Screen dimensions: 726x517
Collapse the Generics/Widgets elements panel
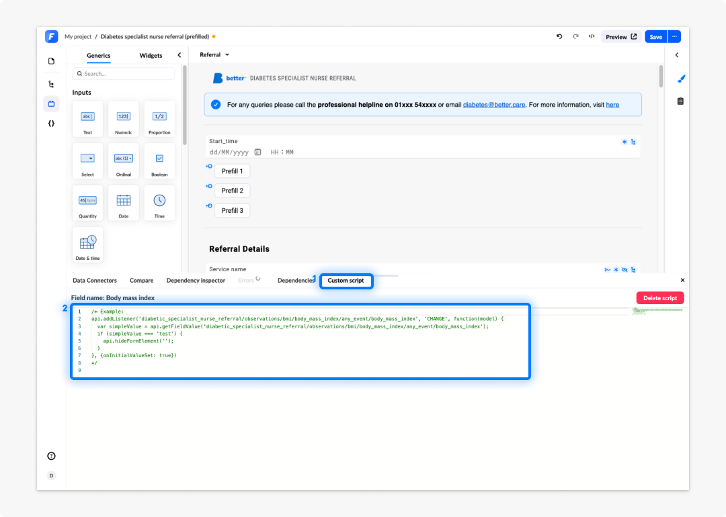point(179,55)
